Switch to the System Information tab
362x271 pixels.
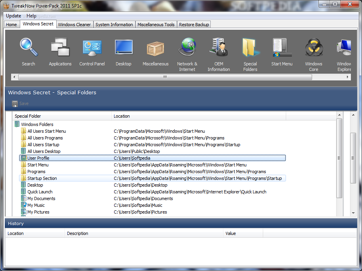point(114,25)
